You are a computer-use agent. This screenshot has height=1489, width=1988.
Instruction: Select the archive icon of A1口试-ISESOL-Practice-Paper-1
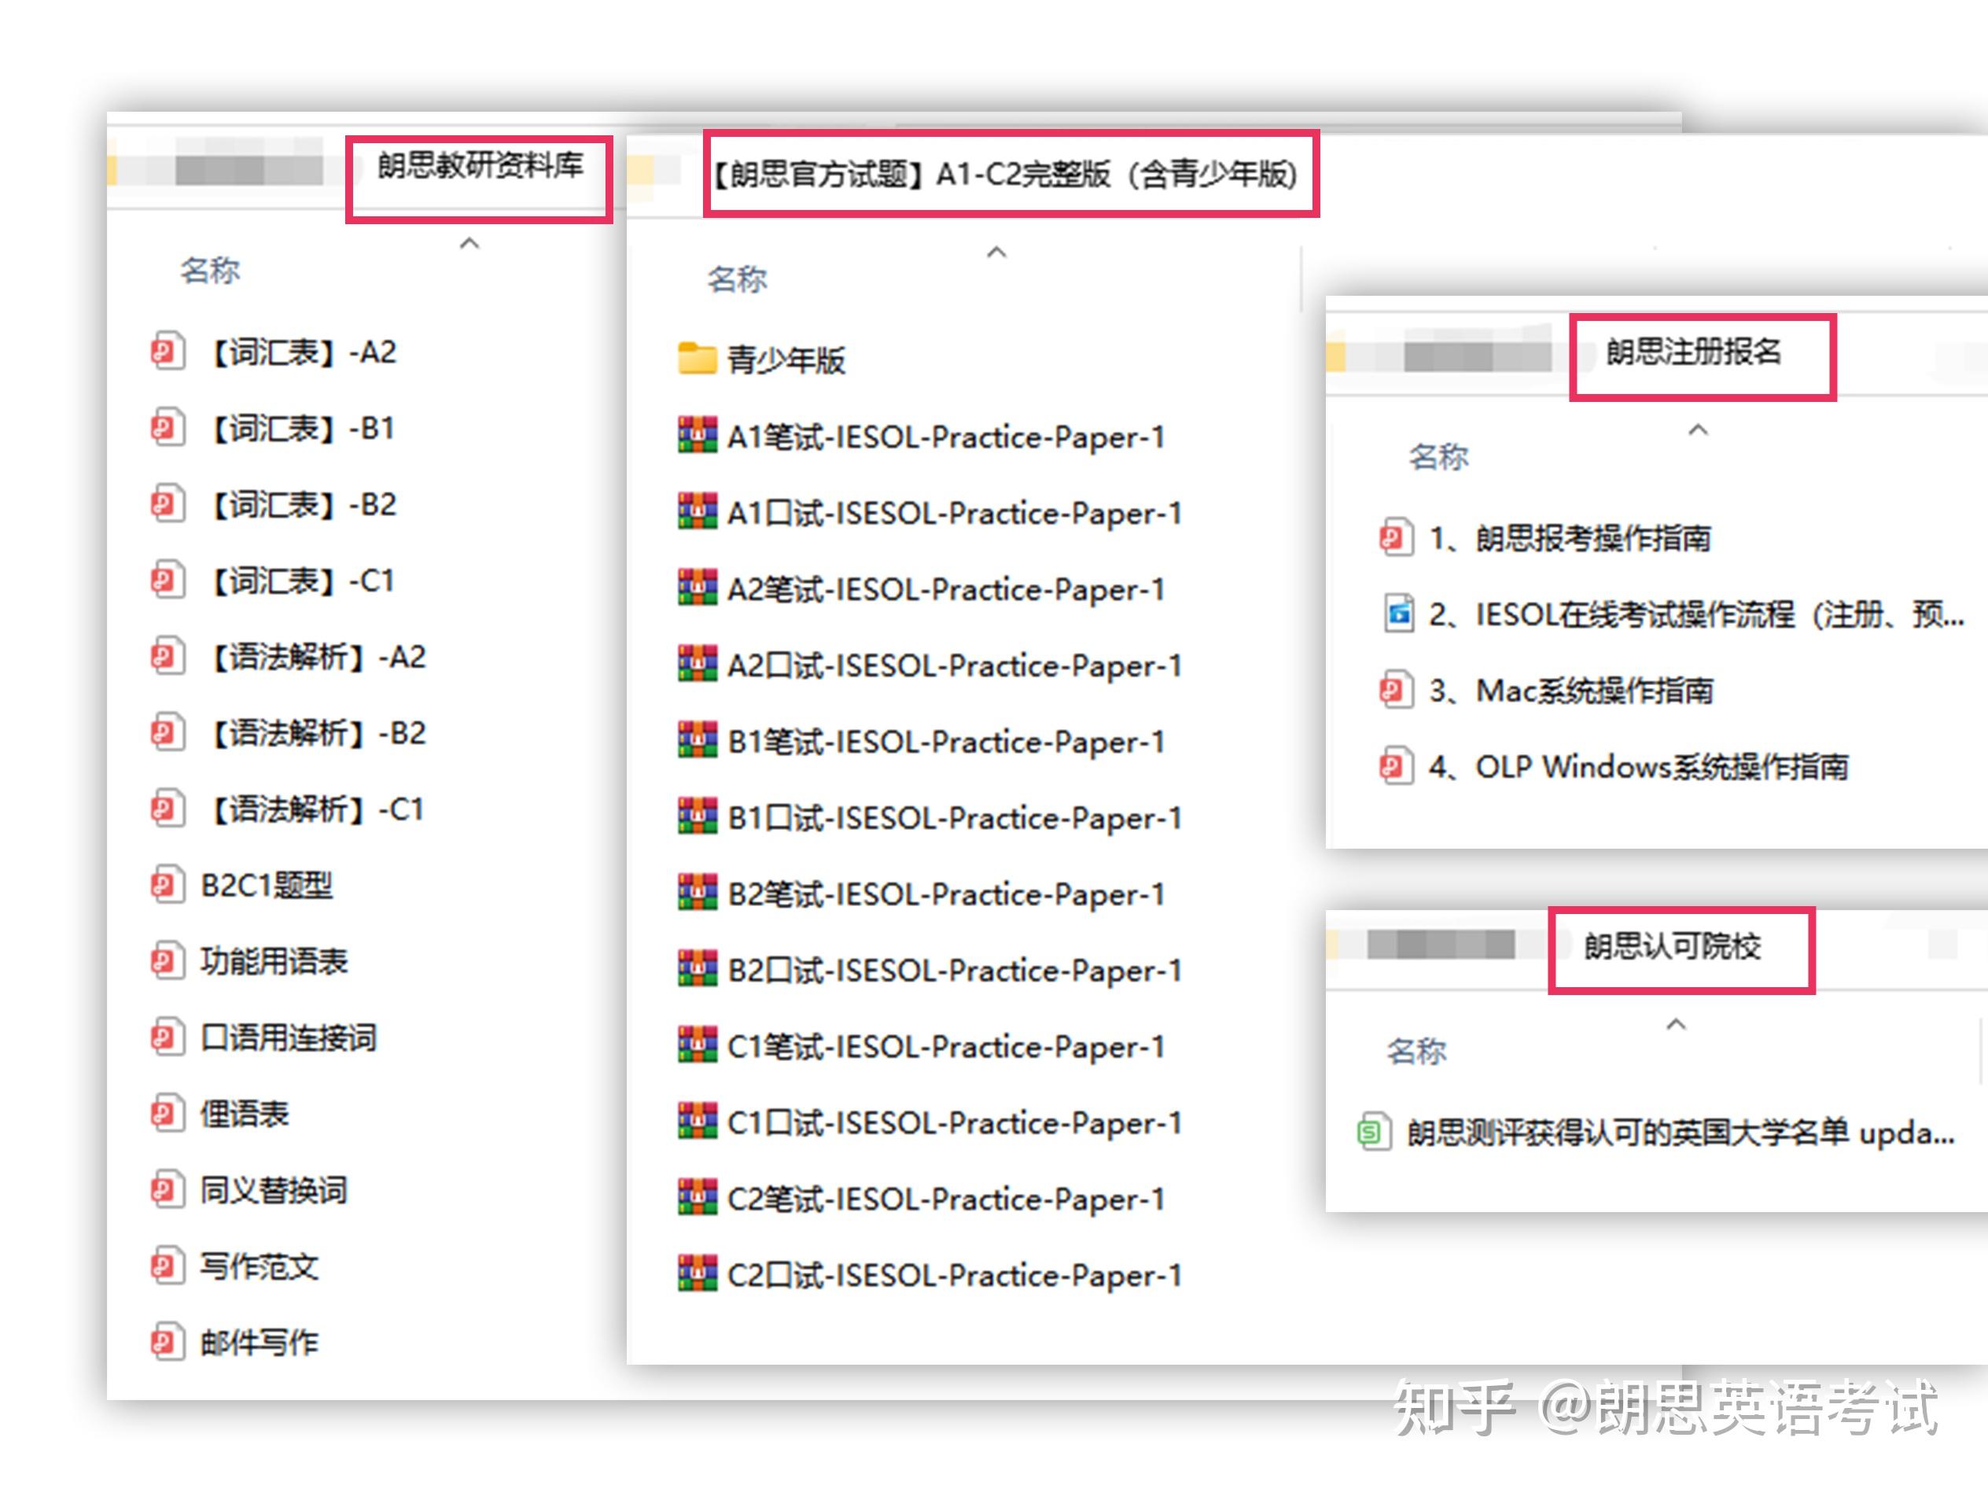[x=698, y=511]
